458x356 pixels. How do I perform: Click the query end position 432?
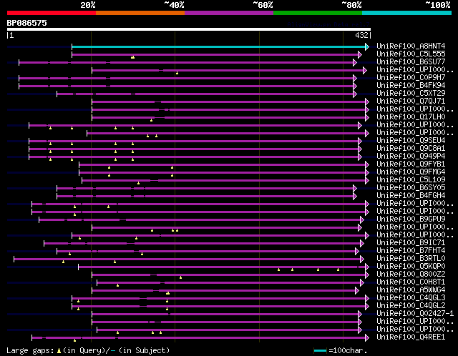point(361,35)
